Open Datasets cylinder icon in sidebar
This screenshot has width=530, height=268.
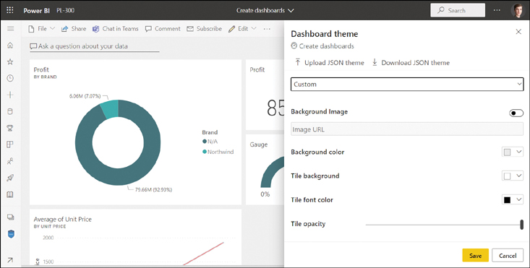coord(10,111)
